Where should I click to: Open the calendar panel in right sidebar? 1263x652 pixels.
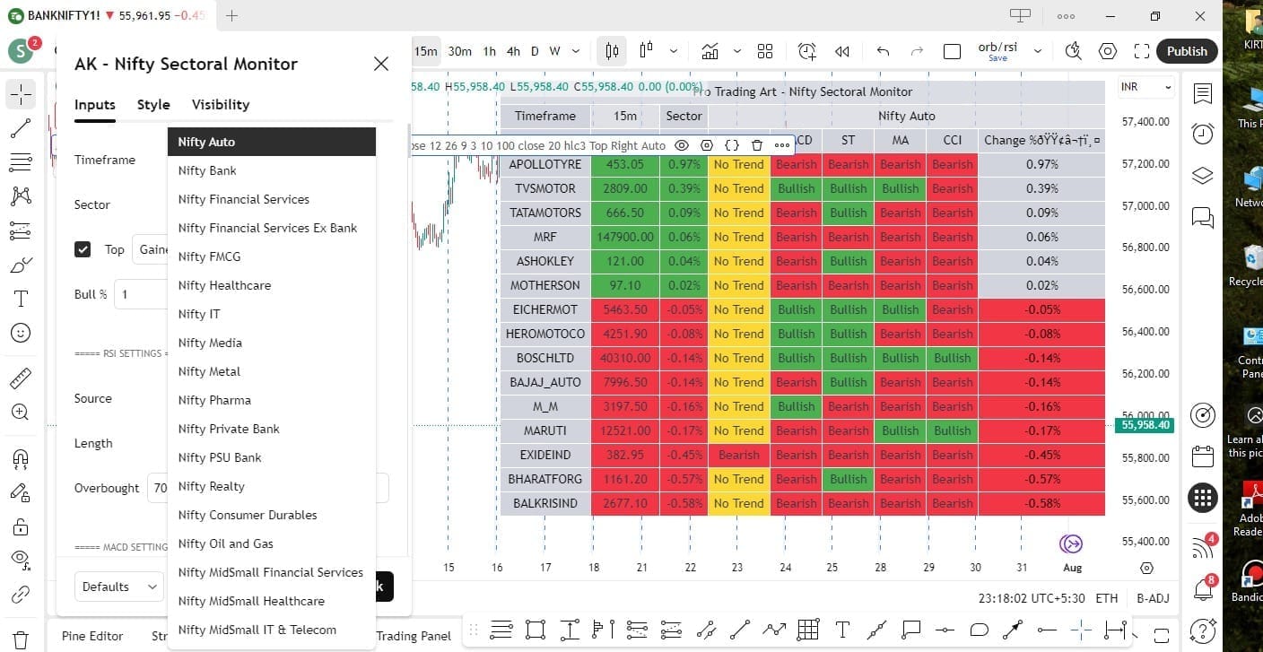click(x=1203, y=456)
